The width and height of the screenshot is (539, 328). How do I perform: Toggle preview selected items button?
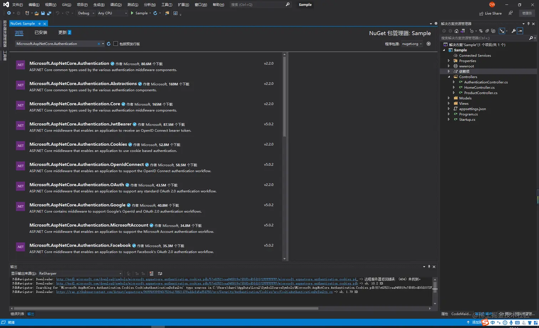point(520,31)
